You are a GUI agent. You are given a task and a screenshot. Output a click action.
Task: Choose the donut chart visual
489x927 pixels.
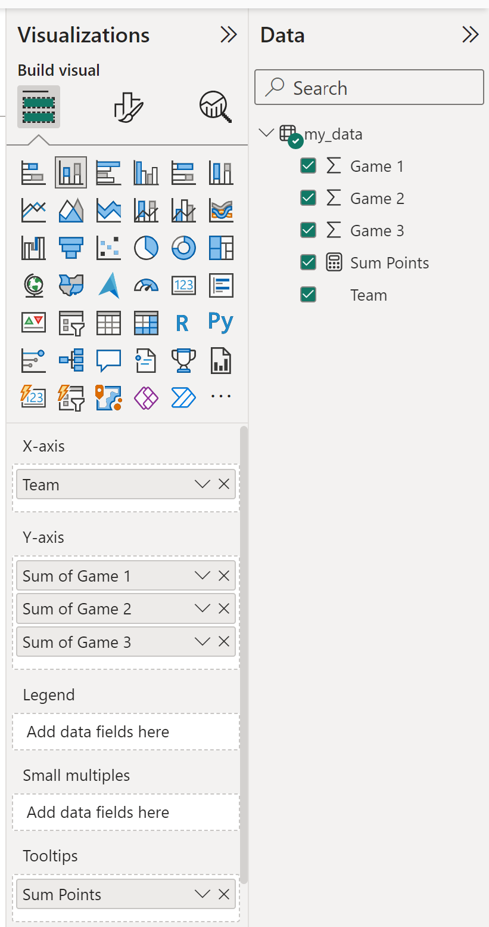[183, 248]
